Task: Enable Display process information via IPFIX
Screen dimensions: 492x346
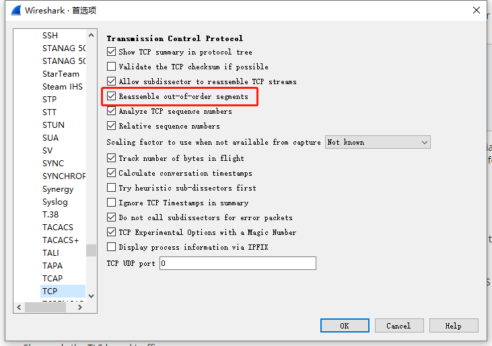Action: click(x=112, y=247)
